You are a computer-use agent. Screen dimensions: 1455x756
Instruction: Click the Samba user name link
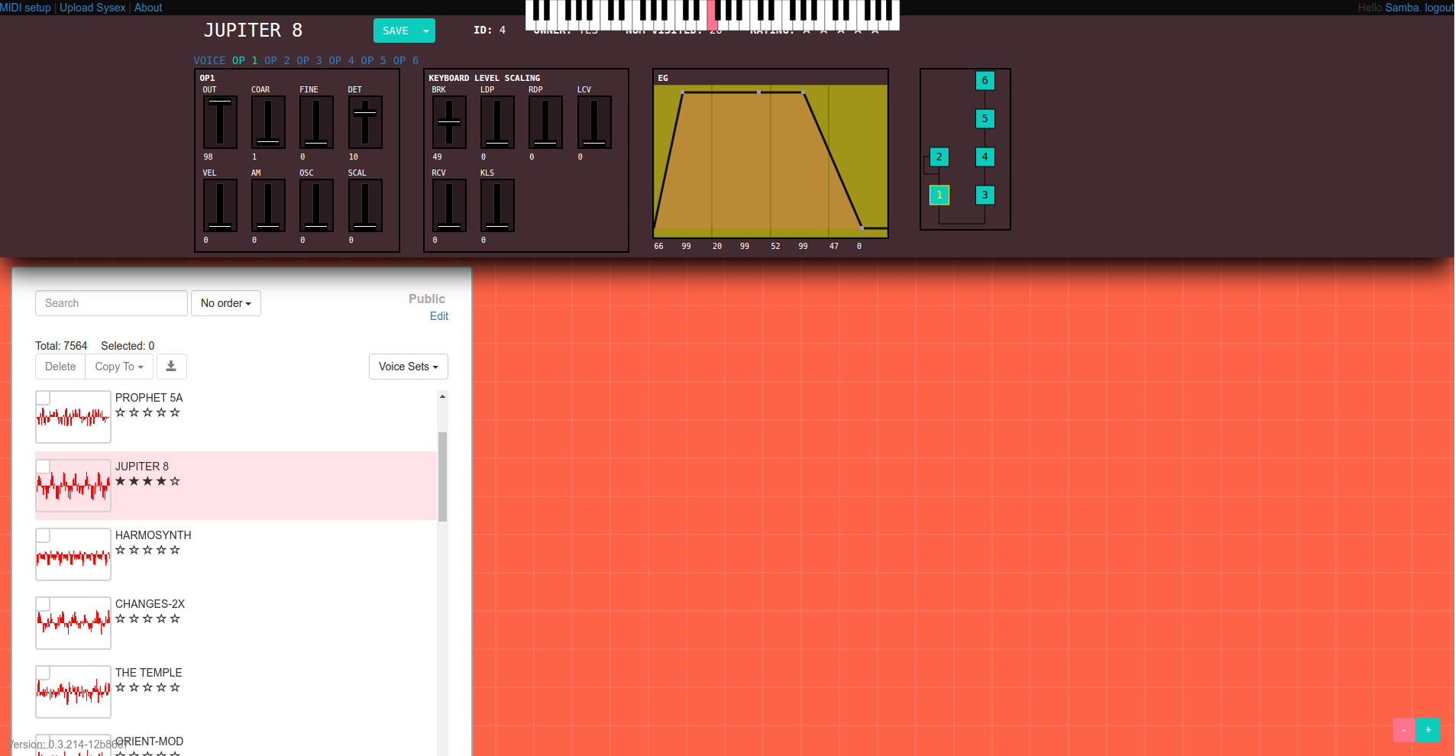[x=1402, y=8]
